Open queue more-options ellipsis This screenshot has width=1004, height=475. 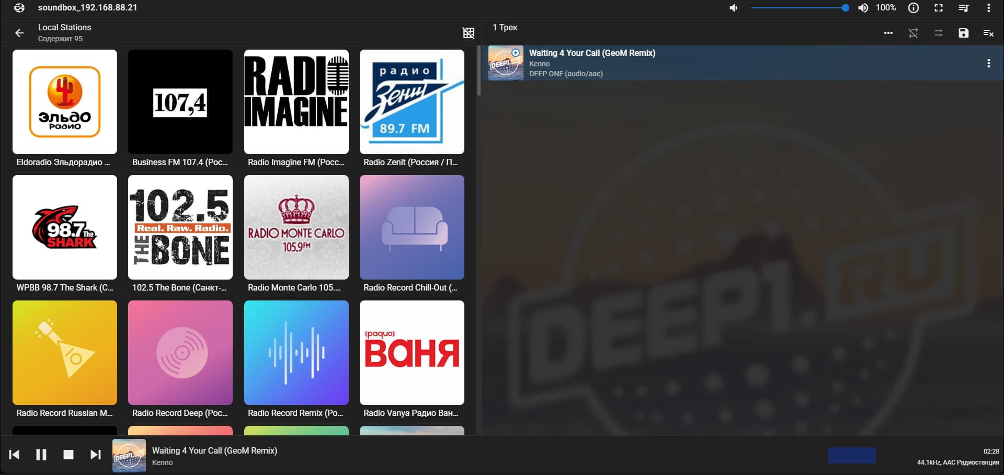click(x=888, y=33)
